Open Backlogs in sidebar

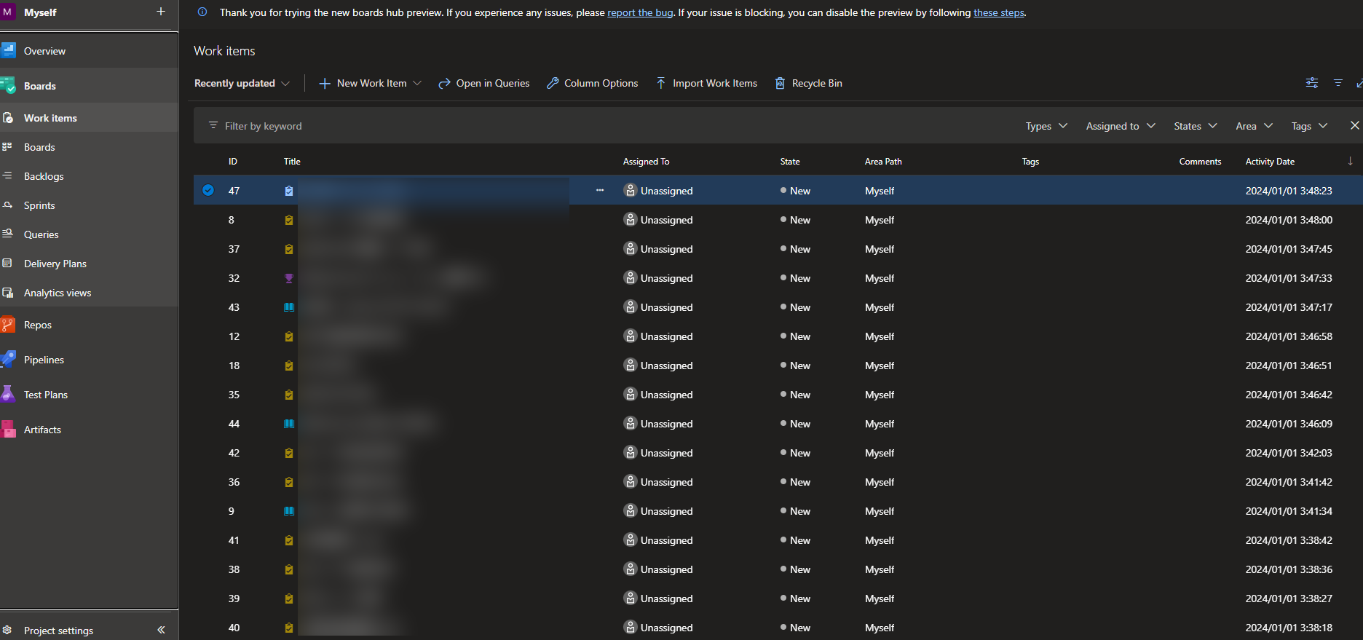89,176
